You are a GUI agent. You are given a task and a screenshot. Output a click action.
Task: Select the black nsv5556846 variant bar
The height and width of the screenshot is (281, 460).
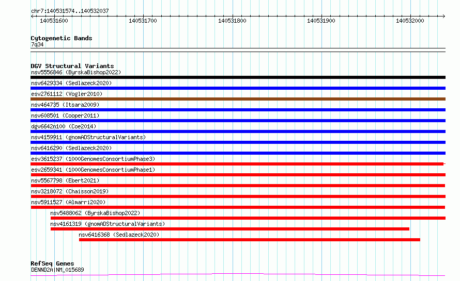click(x=238, y=77)
